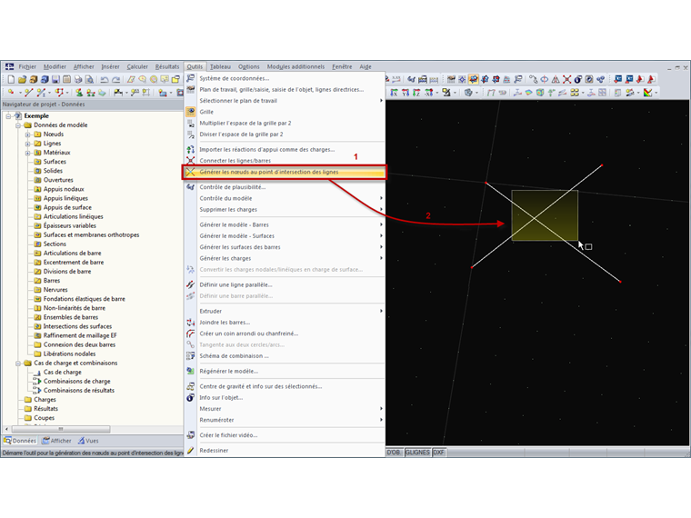Open Générer le modèle - Barres submenu
This screenshot has height=518, width=691.
click(285, 224)
